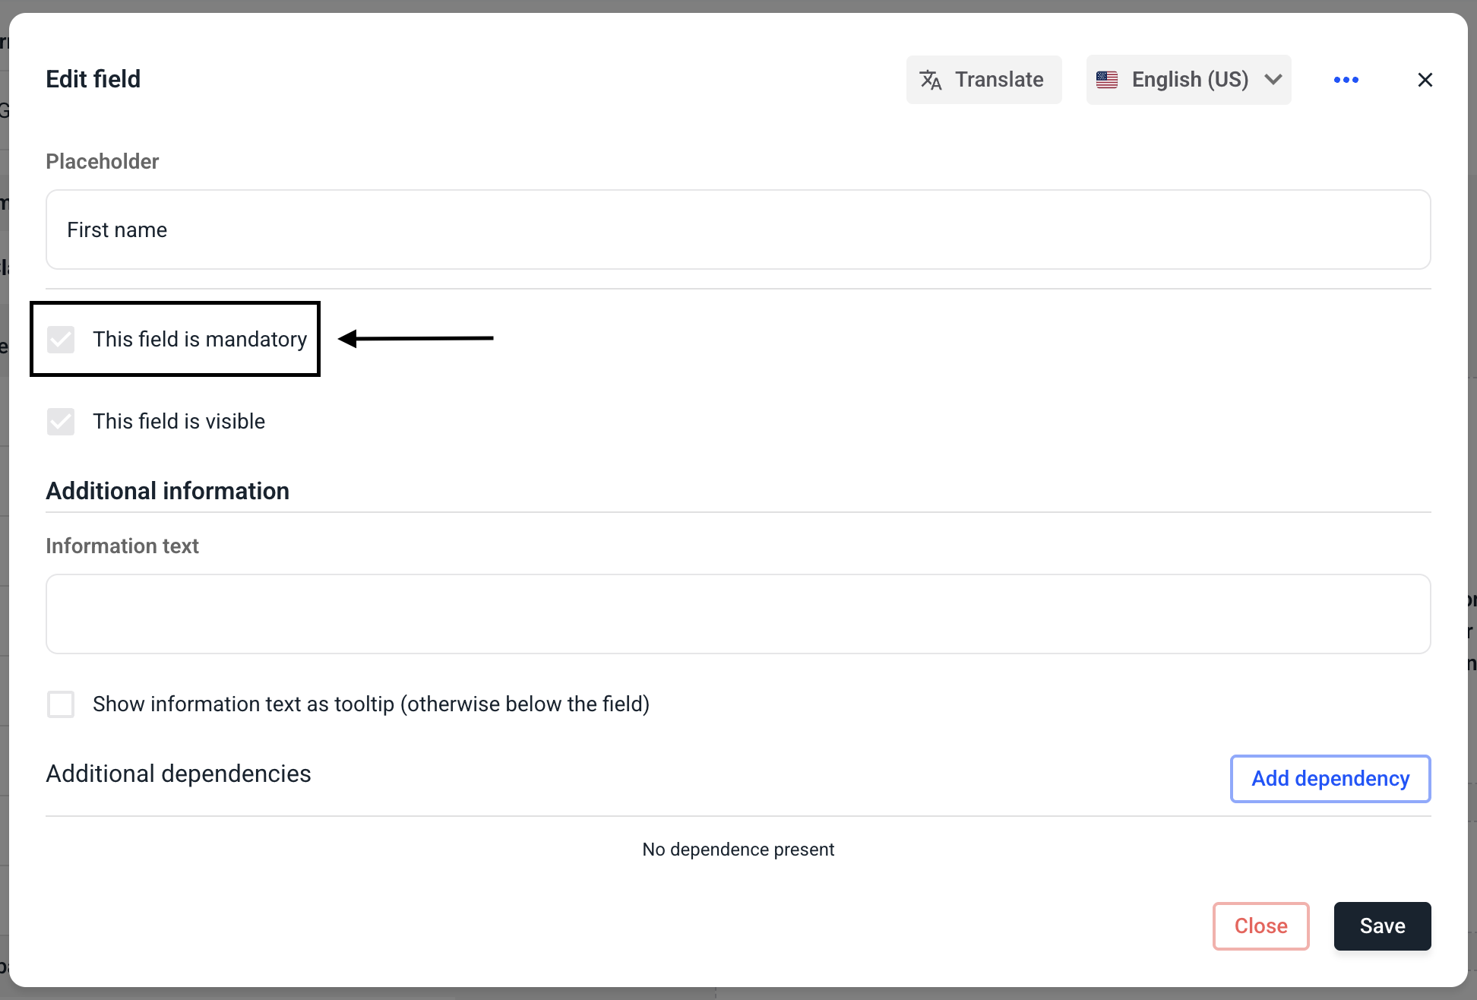
Task: Open the three-dot more options menu
Action: [x=1346, y=80]
